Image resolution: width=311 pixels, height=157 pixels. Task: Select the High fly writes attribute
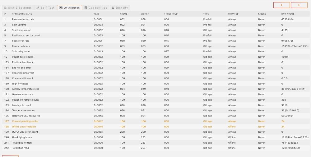coord(20,84)
